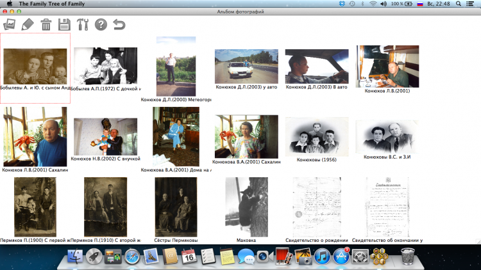This screenshot has height=270, width=481.
Task: Click the Dropbox menu bar icon
Action: point(342,4)
